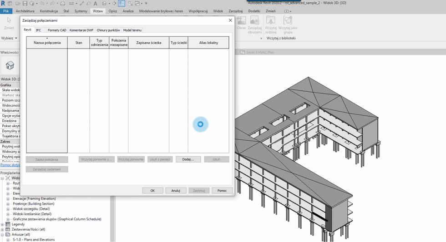Click the 3D view house icon in Properties
This screenshot has height=242, width=446.
[10, 65]
